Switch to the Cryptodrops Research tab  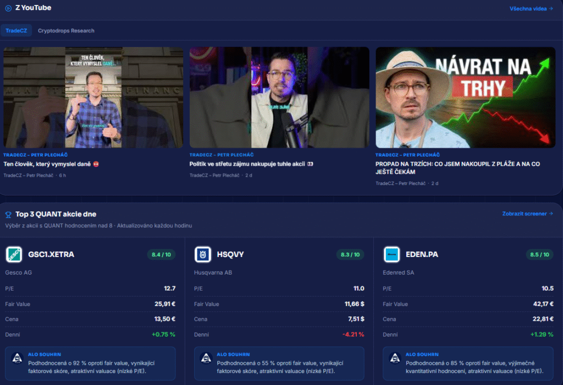pyautogui.click(x=66, y=31)
